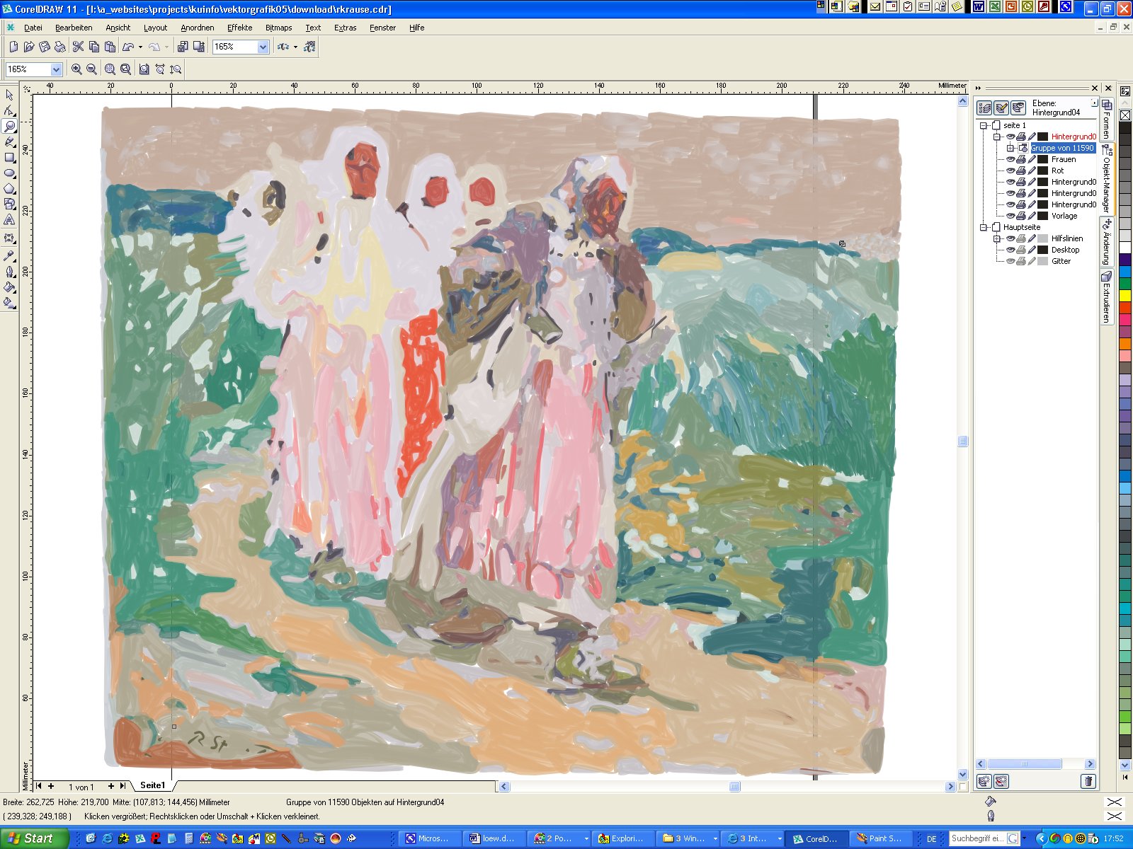Screen dimensions: 1133x849
Task: Select the Freehand drawing tool
Action: (9, 141)
